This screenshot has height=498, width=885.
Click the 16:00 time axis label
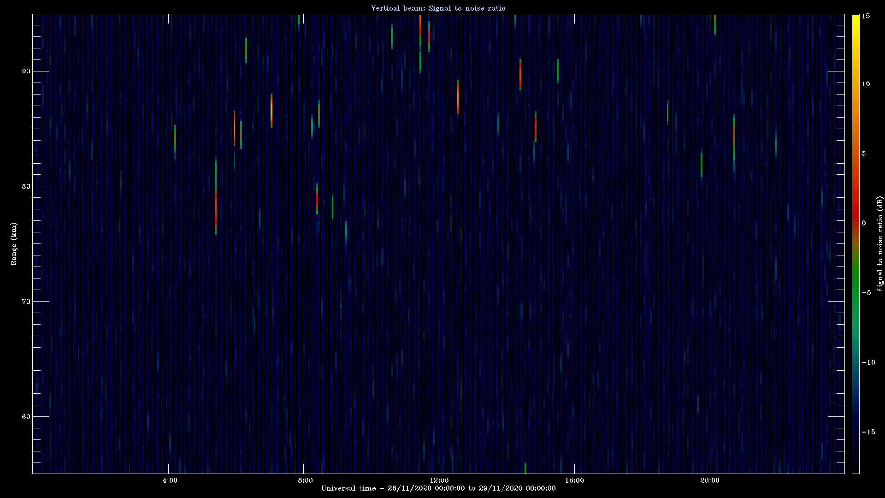click(574, 480)
